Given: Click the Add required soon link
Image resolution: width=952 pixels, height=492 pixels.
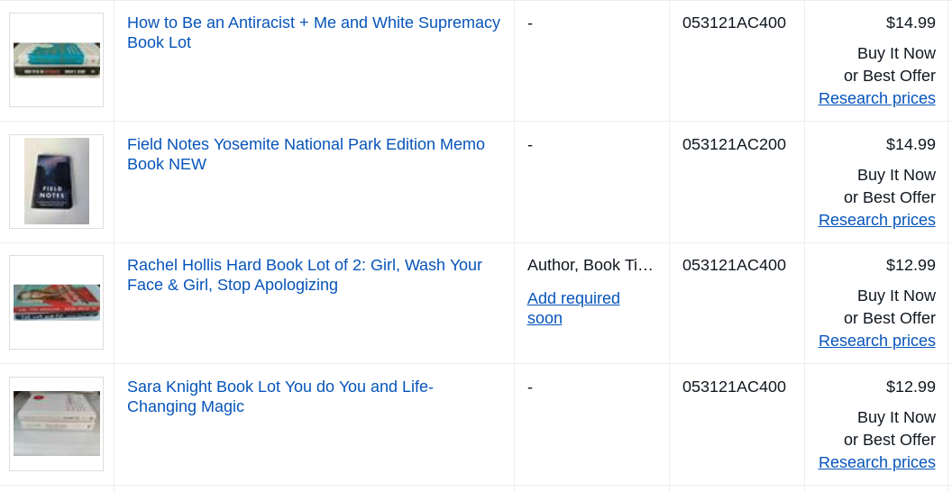Looking at the screenshot, I should 573,308.
